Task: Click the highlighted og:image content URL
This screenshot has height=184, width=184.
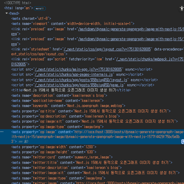Action: pos(98,137)
